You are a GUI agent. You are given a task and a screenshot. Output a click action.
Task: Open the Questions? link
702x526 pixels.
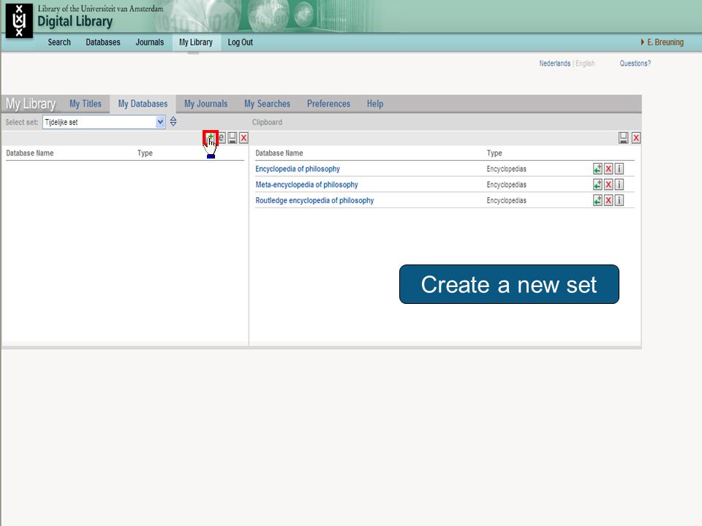point(635,64)
